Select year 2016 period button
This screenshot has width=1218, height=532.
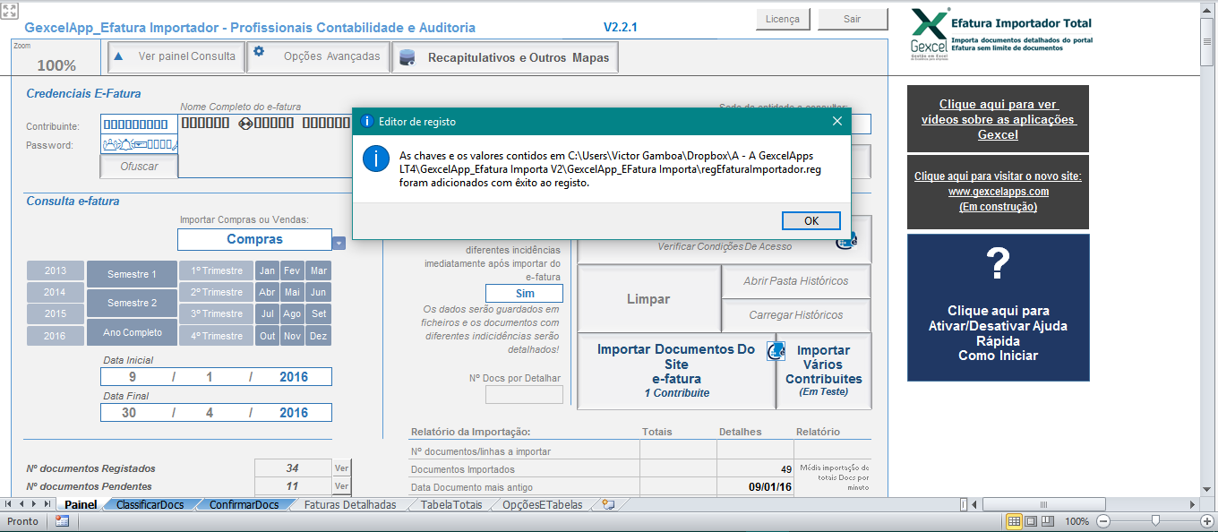(56, 336)
